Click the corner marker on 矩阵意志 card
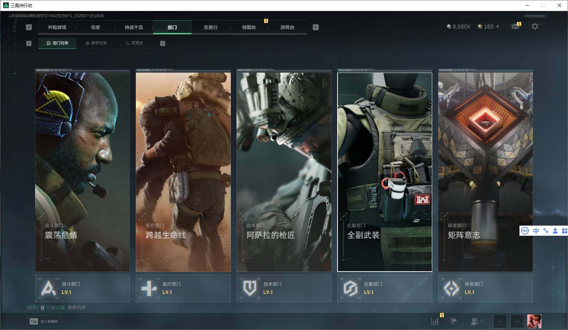 (x=444, y=216)
